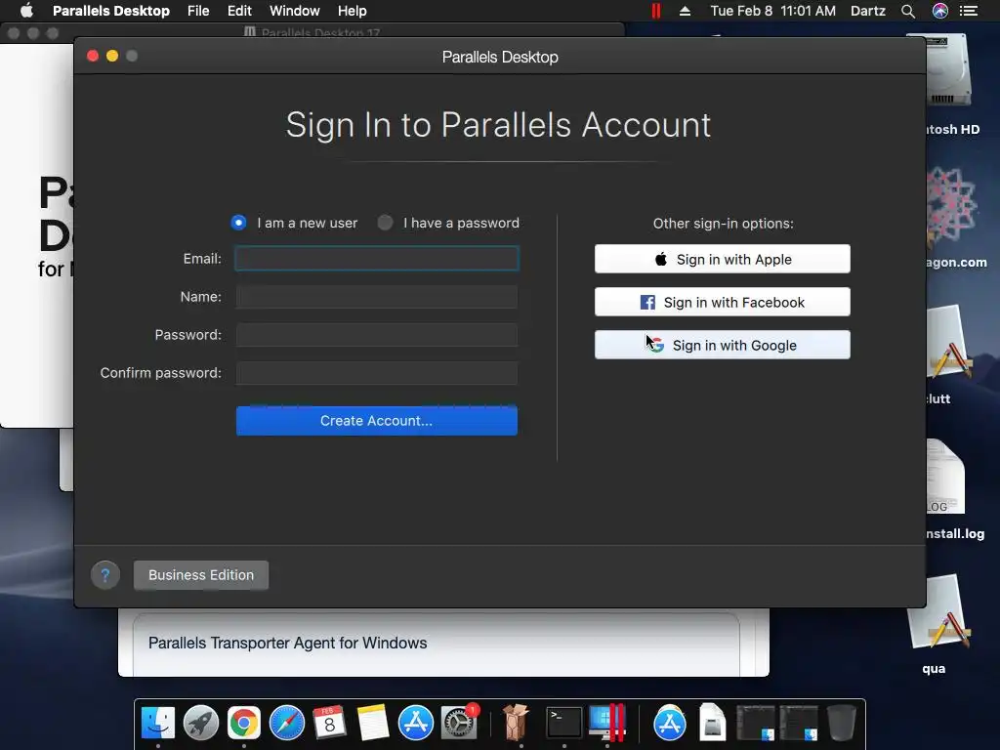Close the Sign In dialog window
This screenshot has width=1000, height=750.
click(x=93, y=56)
